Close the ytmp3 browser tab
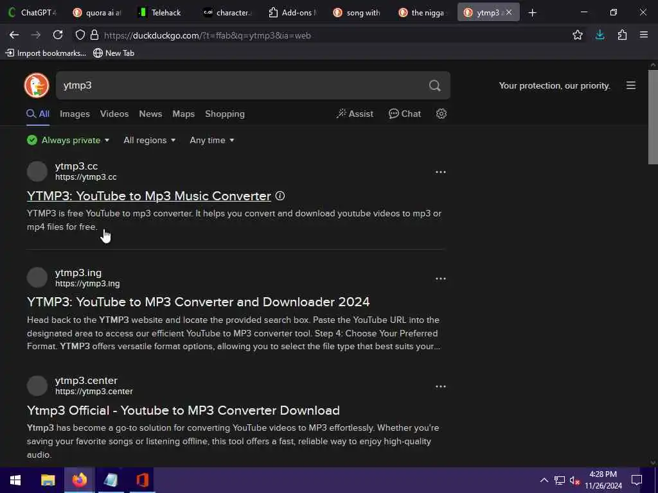Viewport: 658px width, 493px height. (x=509, y=13)
